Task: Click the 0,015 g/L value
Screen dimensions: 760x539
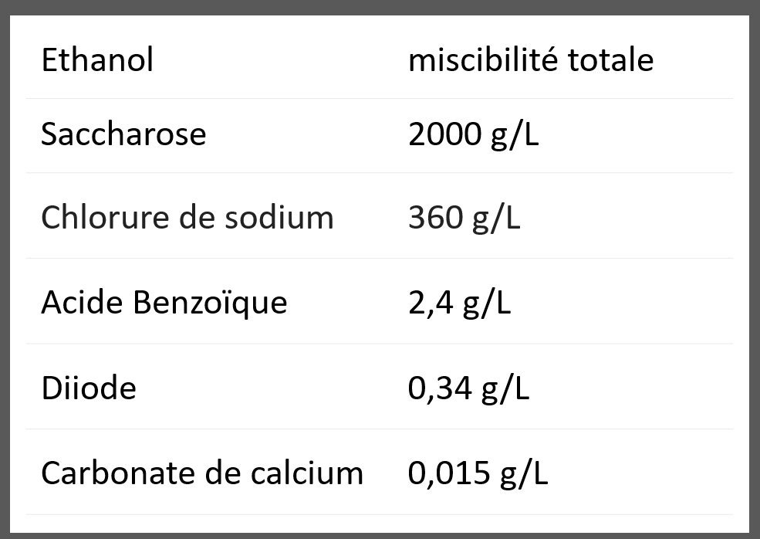Action: (478, 474)
